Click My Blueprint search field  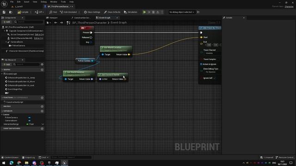point(26,65)
